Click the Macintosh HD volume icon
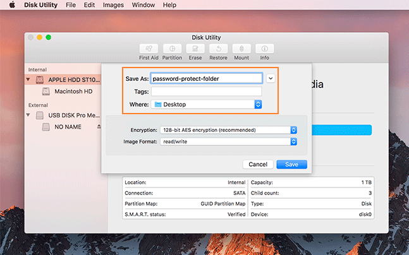Image resolution: width=409 pixels, height=255 pixels. 46,92
